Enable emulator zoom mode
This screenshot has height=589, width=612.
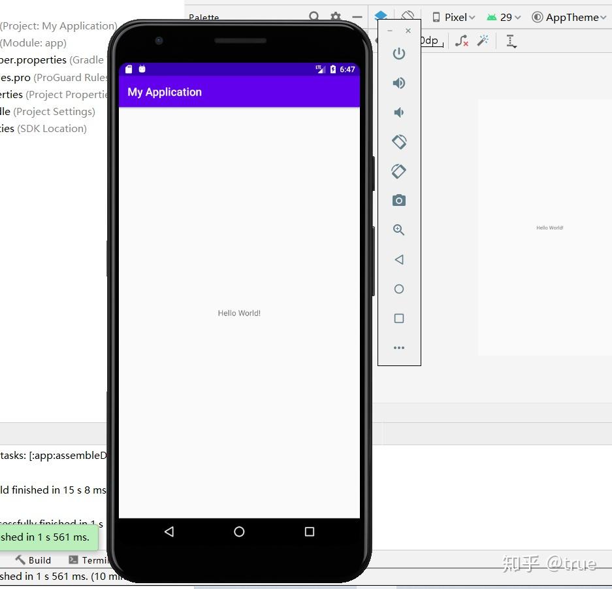pyautogui.click(x=399, y=230)
